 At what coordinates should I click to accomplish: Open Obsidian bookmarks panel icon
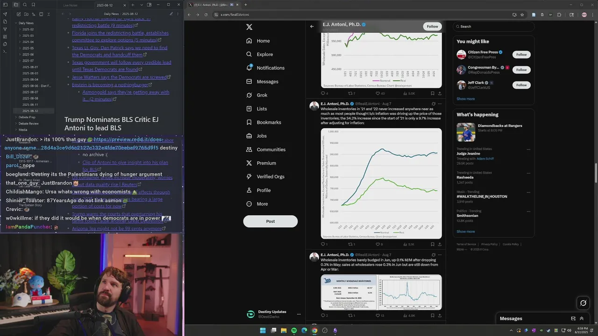pyautogui.click(x=33, y=5)
